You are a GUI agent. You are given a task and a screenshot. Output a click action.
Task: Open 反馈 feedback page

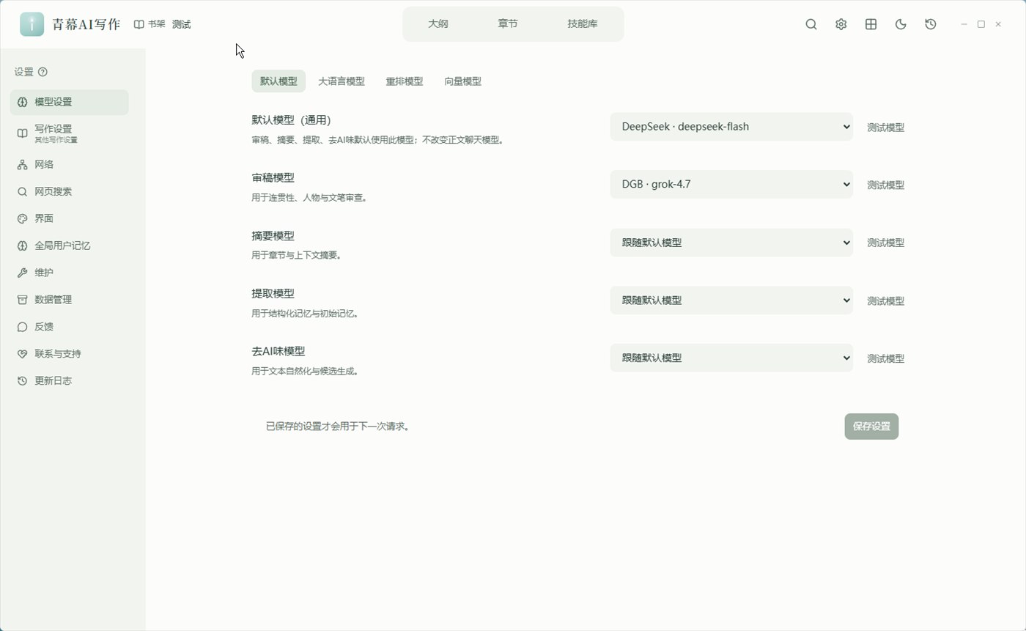click(70, 328)
